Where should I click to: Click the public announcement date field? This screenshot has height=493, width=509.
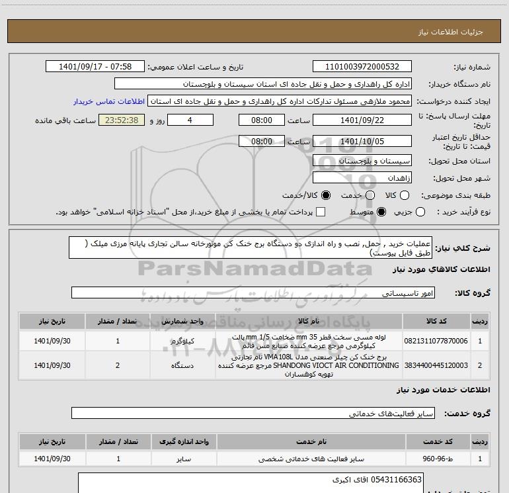click(x=95, y=66)
